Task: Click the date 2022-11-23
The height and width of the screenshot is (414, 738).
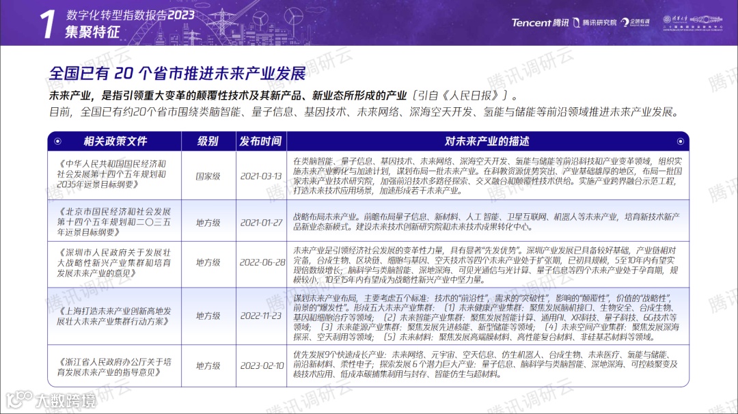Action: tap(261, 316)
